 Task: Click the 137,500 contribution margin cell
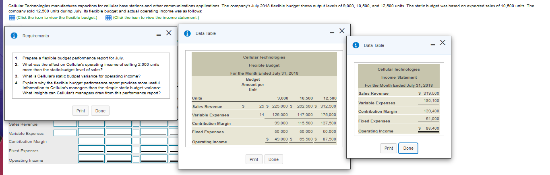(x=328, y=123)
